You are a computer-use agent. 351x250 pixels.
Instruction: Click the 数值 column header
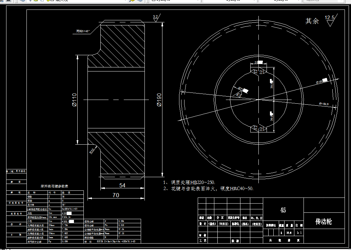[x=66, y=192]
